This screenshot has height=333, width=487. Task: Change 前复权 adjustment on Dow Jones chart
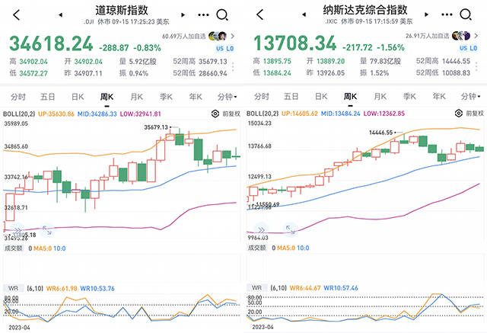[231, 114]
